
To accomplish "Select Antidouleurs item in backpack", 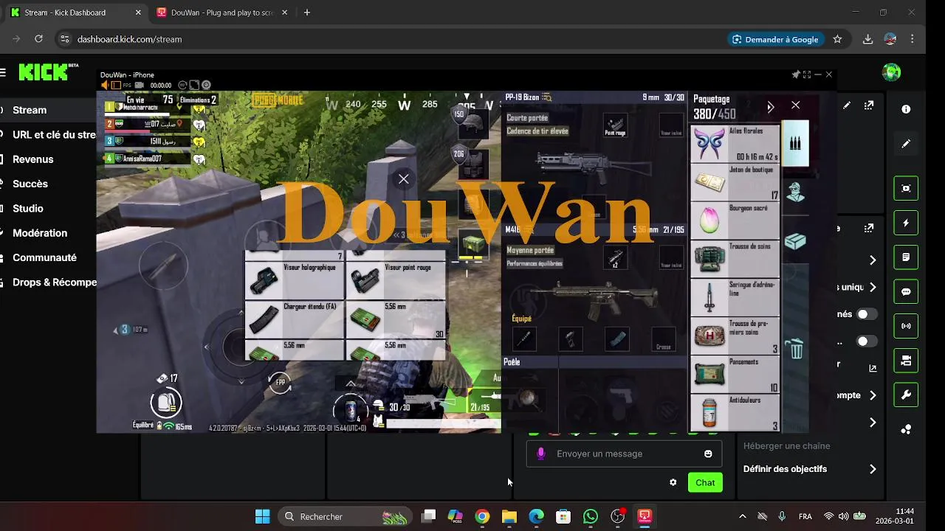I will [x=735, y=412].
